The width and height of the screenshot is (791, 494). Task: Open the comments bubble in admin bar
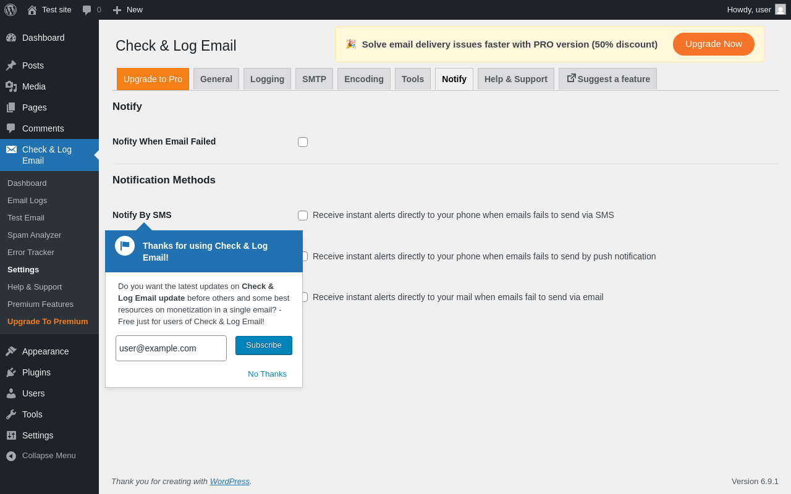click(x=87, y=10)
